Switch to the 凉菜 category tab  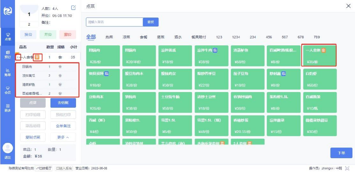click(x=126, y=37)
